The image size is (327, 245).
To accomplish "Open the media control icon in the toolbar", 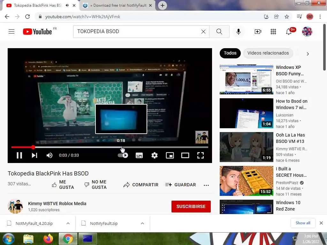I will 299,17.
